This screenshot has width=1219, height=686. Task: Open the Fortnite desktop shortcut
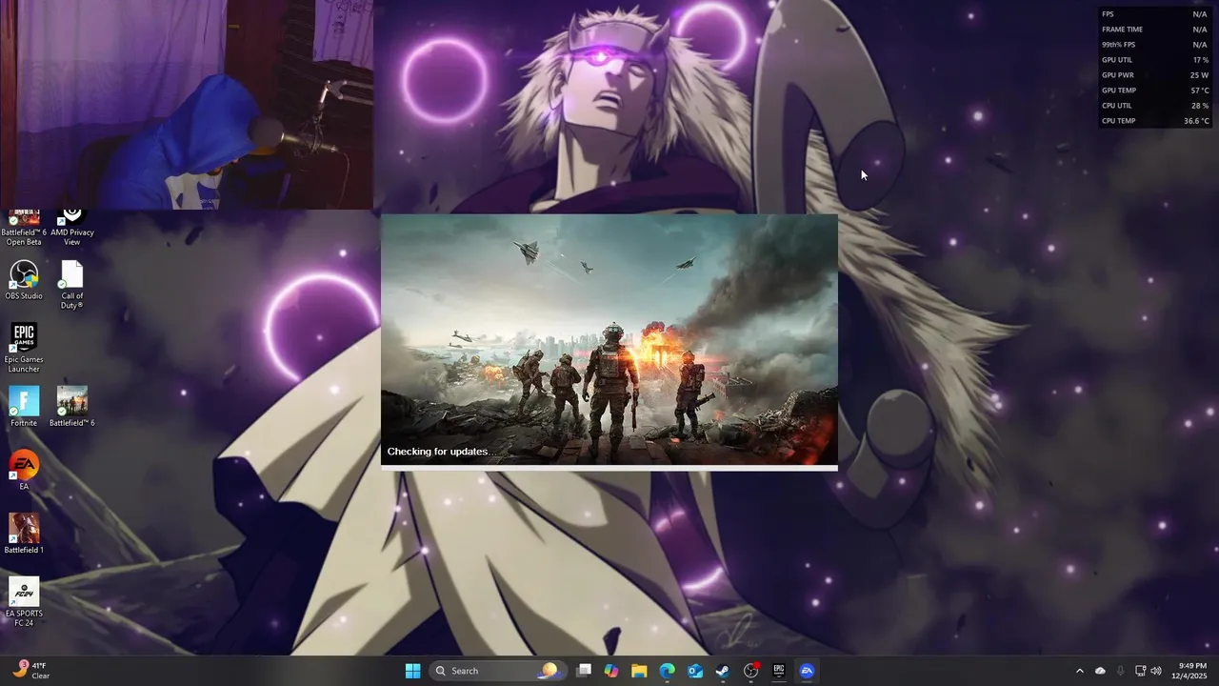24,406
